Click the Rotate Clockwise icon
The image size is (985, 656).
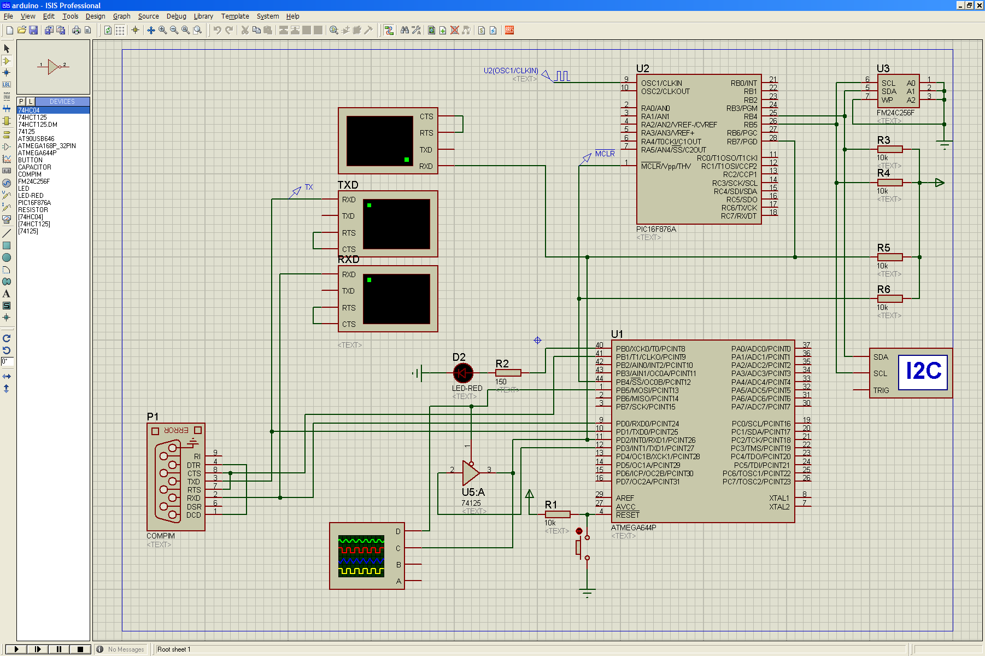pyautogui.click(x=7, y=338)
